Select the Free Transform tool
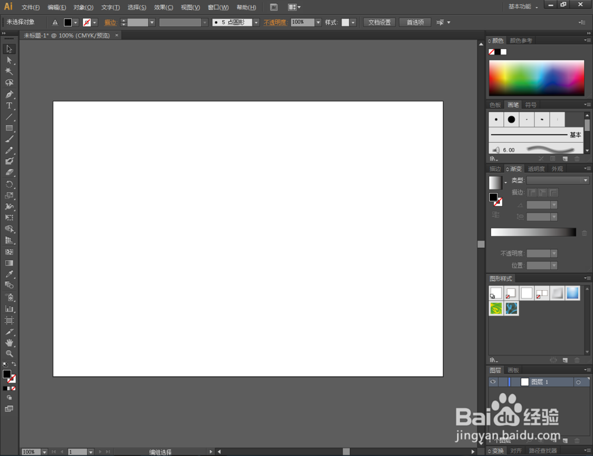This screenshot has width=593, height=456. 9,218
